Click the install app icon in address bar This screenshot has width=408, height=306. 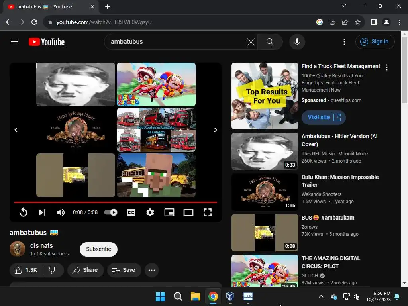click(x=332, y=22)
